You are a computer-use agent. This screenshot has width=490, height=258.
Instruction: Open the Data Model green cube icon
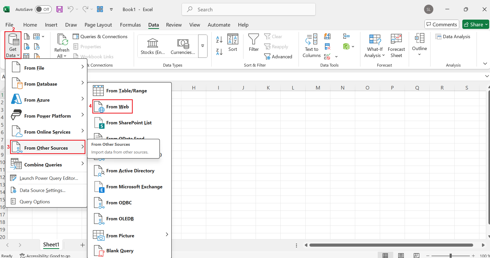click(x=346, y=46)
